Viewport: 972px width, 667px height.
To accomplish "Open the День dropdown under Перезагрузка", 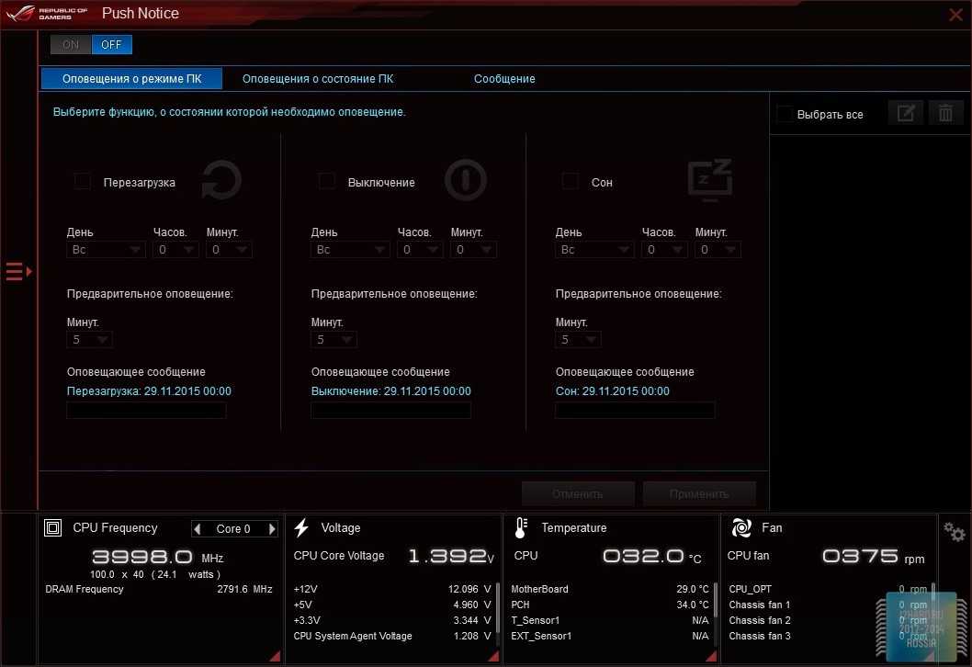I will pyautogui.click(x=107, y=249).
